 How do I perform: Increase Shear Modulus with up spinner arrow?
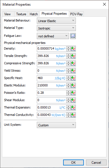coord(68,99)
